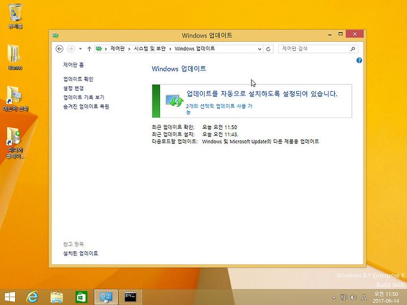
Task: Open the volume tray icon
Action: click(x=353, y=297)
